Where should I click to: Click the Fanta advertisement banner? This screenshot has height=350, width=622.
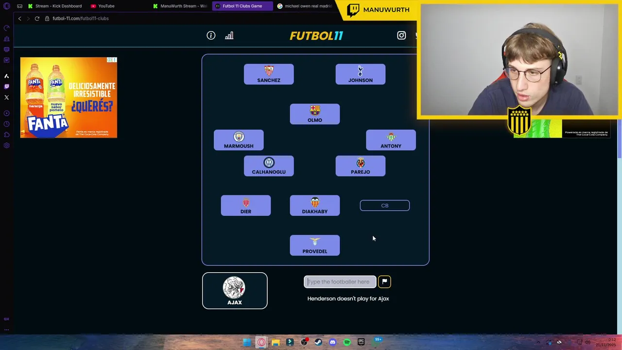pyautogui.click(x=69, y=98)
